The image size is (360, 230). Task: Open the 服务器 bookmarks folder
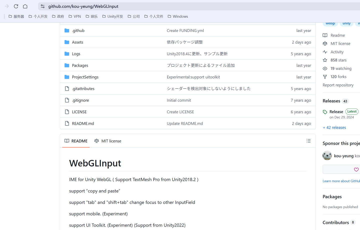(16, 16)
